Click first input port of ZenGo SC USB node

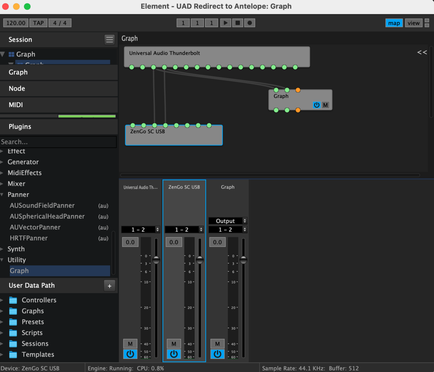pyautogui.click(x=133, y=126)
